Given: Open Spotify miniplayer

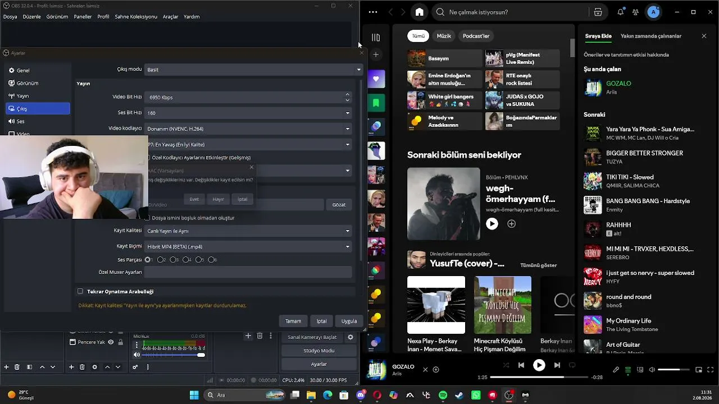Looking at the screenshot, I should pyautogui.click(x=699, y=370).
